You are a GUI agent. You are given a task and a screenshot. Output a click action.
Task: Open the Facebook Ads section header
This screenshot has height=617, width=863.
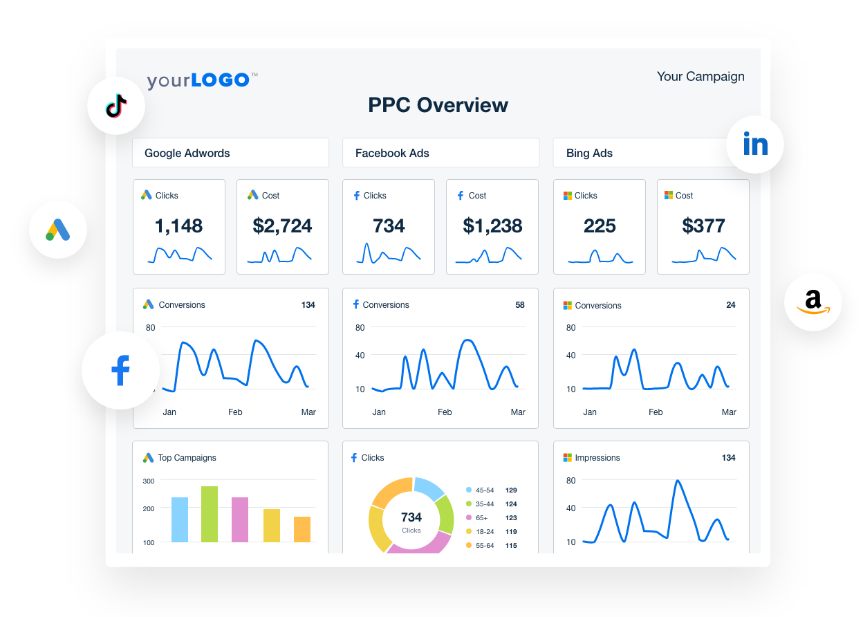(440, 153)
